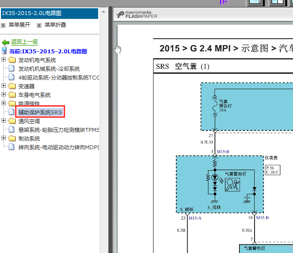Expand the 变速器 folder
293x253 pixels.
[3, 86]
